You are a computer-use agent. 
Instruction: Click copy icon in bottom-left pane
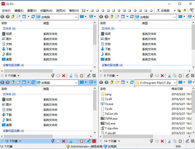tap(76, 141)
